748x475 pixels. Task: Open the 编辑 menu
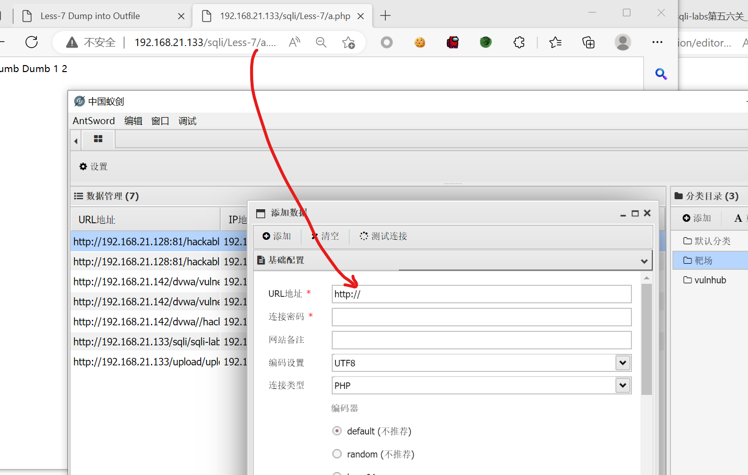pyautogui.click(x=133, y=121)
